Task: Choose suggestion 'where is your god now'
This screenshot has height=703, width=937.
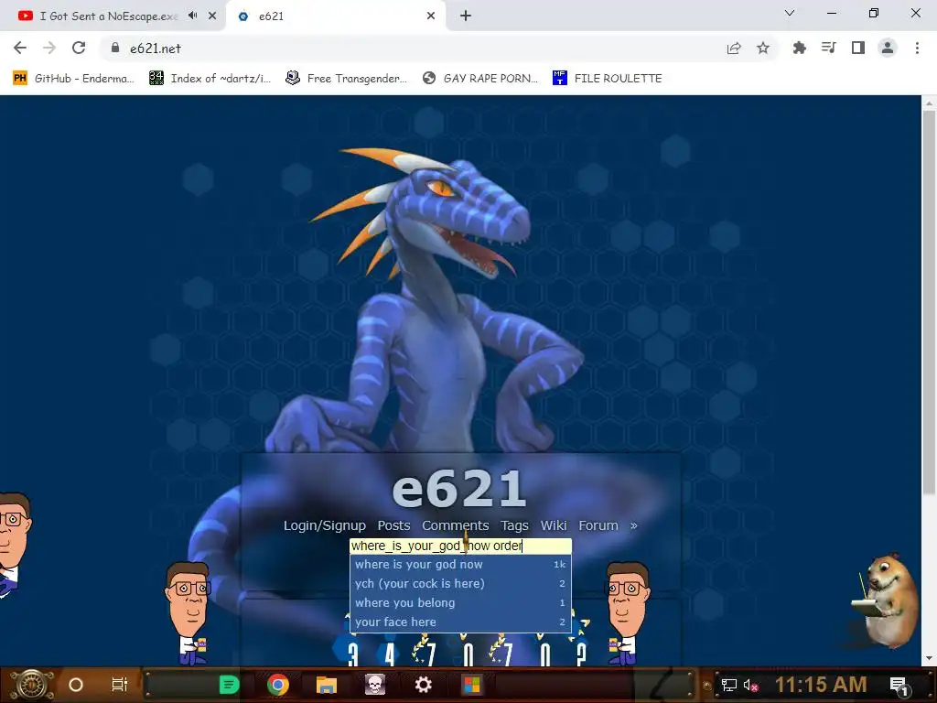Action: 461,564
